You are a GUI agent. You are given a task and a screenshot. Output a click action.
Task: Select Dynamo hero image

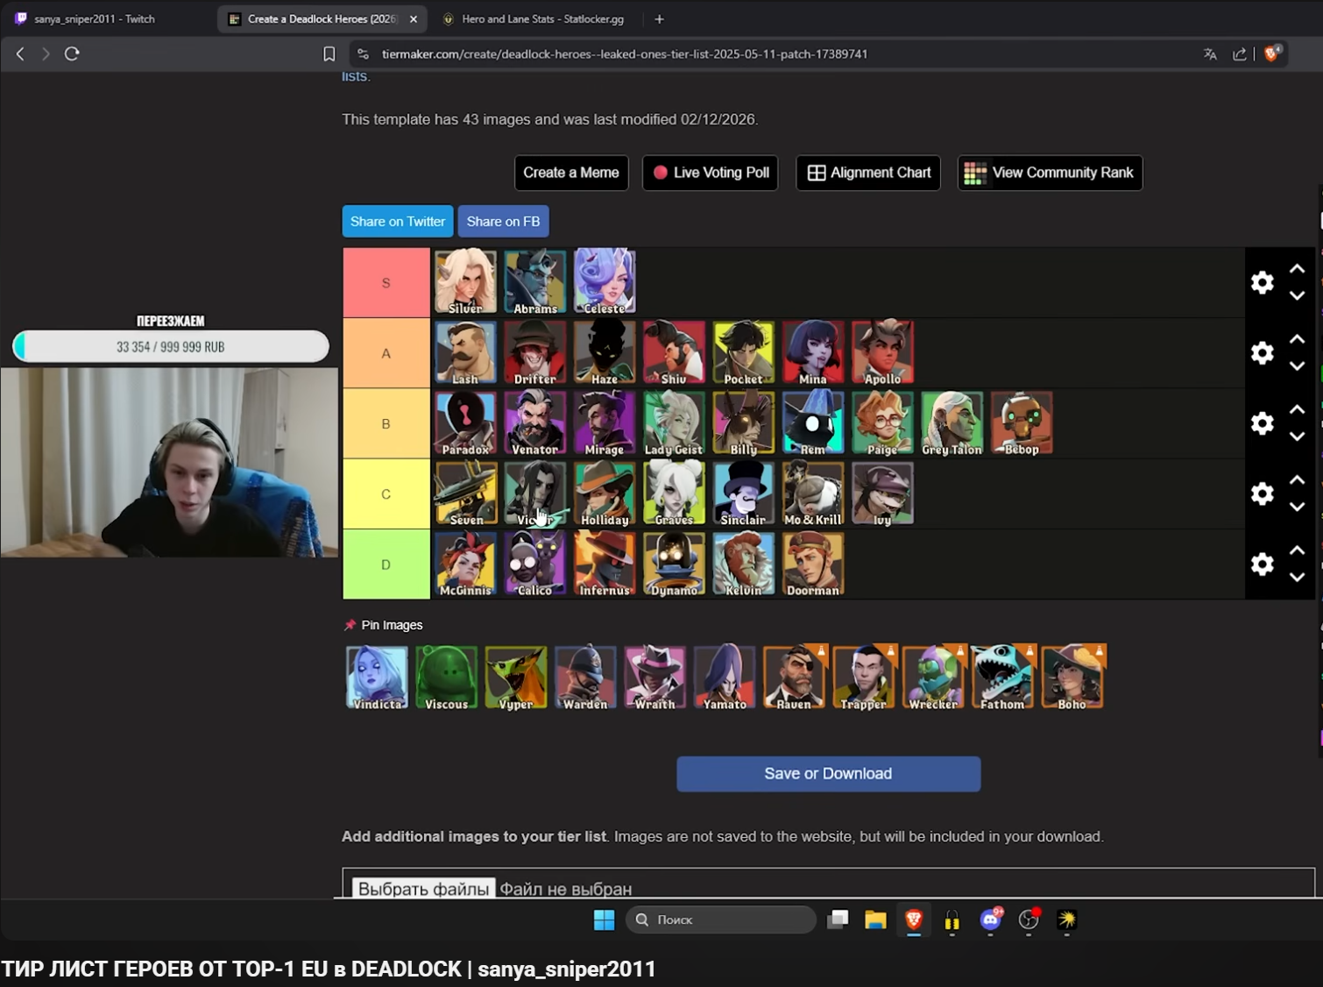674,564
